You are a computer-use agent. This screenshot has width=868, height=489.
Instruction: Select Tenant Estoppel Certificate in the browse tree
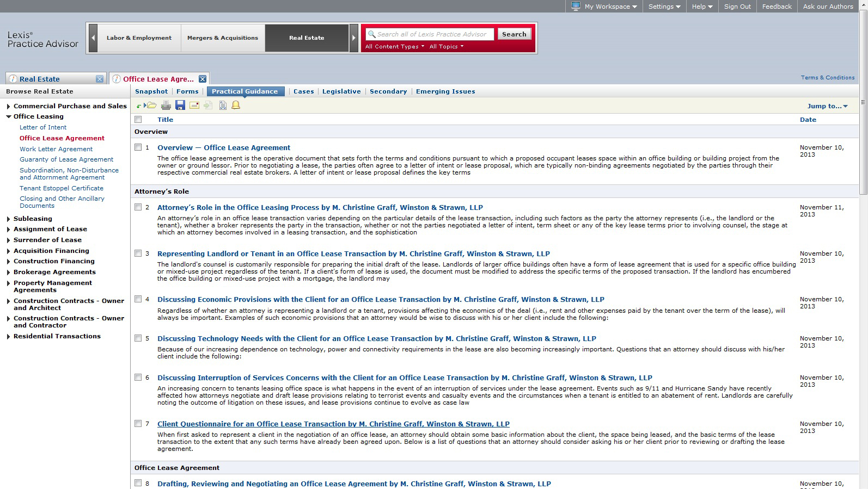(x=62, y=188)
